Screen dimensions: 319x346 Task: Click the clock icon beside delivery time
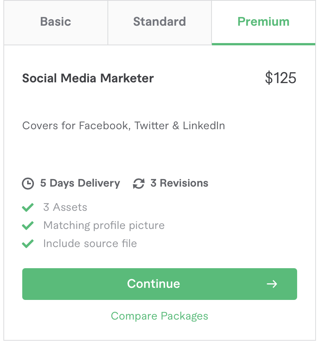click(28, 184)
